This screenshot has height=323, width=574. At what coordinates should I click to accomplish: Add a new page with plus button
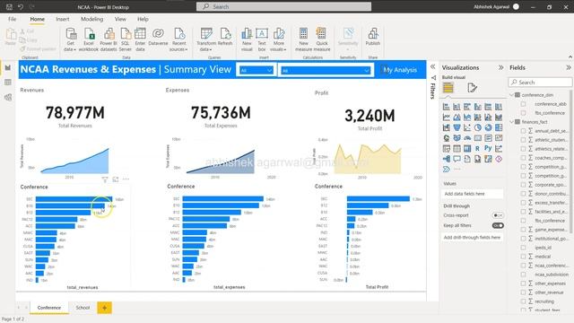click(104, 308)
